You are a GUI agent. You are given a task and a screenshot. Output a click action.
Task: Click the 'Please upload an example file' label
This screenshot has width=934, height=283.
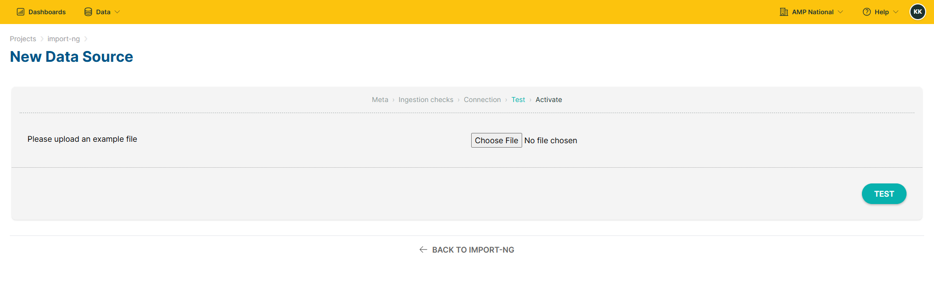coord(82,139)
